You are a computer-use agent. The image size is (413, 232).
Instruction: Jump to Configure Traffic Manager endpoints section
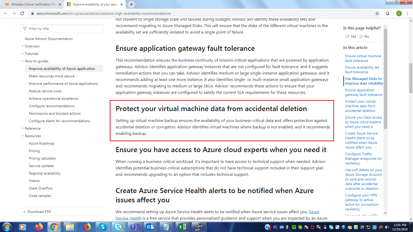(363, 159)
